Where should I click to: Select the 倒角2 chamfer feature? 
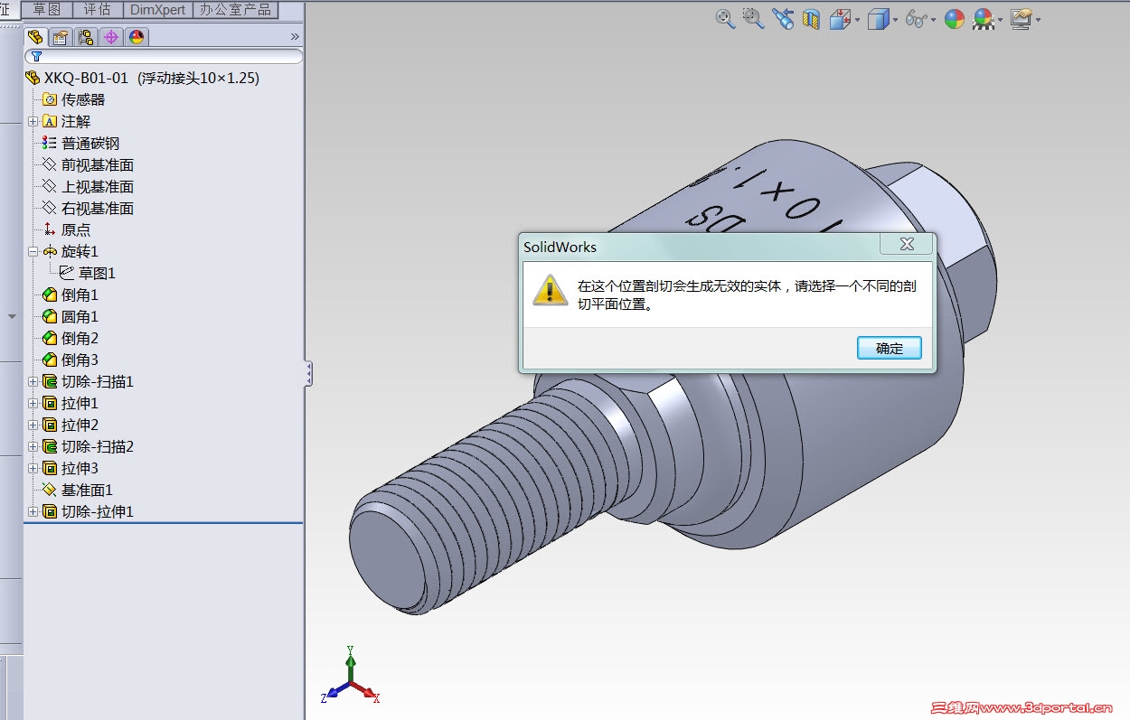(71, 338)
